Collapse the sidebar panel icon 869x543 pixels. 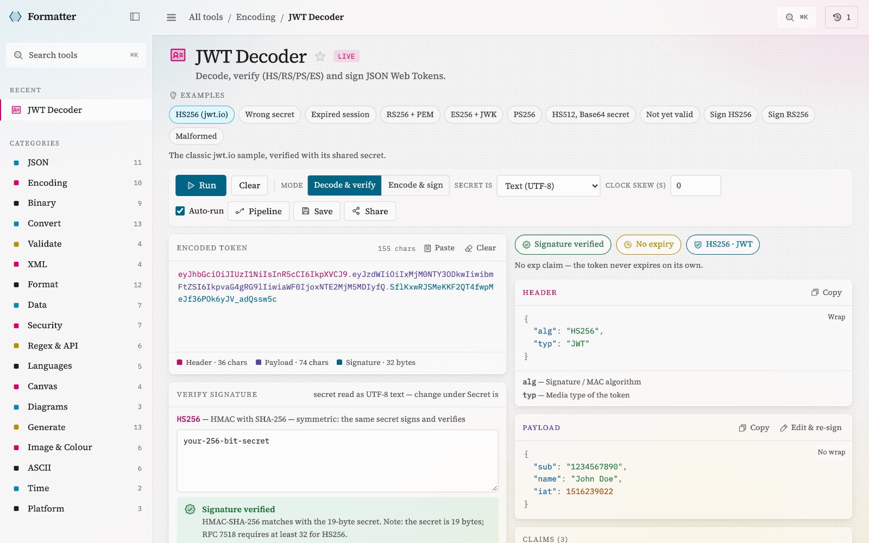point(135,17)
